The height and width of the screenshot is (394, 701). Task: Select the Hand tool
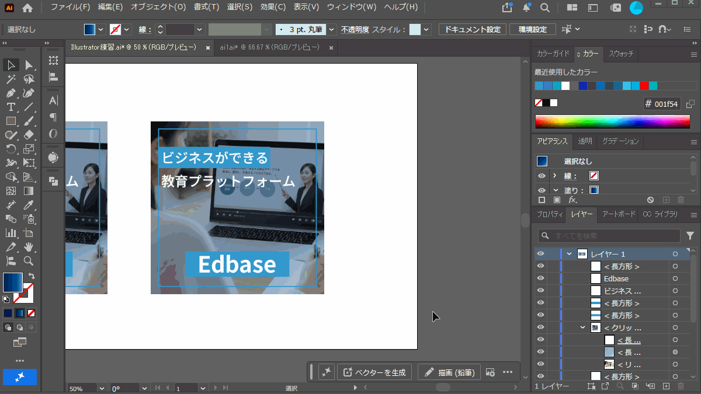pyautogui.click(x=29, y=247)
